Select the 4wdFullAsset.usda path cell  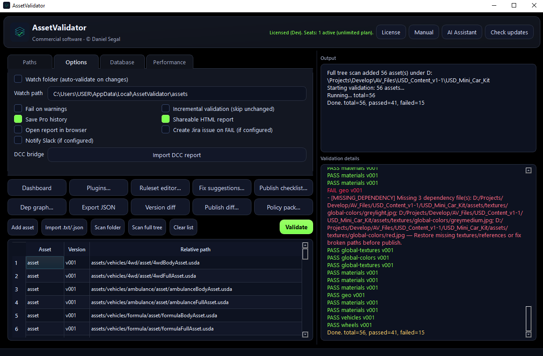coord(196,276)
